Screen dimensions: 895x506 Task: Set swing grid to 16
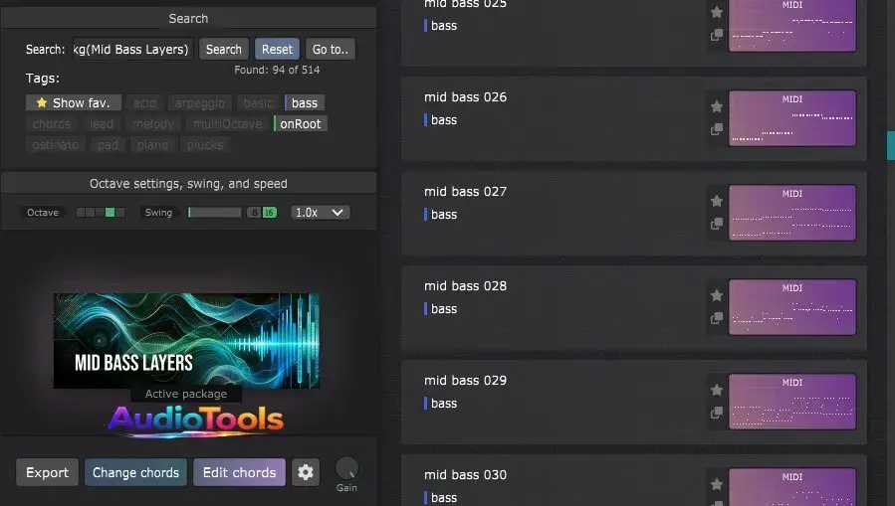270,213
